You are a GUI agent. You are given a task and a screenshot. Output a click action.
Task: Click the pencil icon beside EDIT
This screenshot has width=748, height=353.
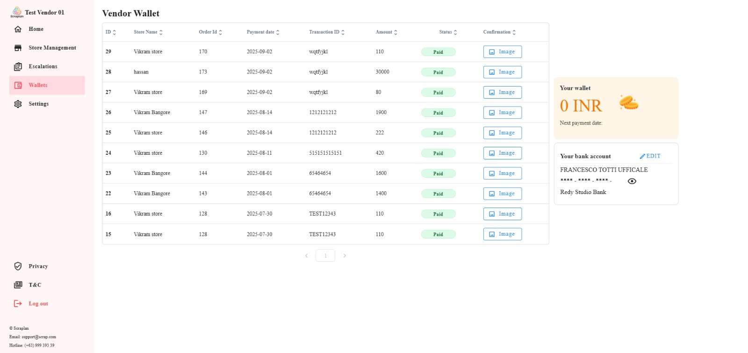[642, 156]
